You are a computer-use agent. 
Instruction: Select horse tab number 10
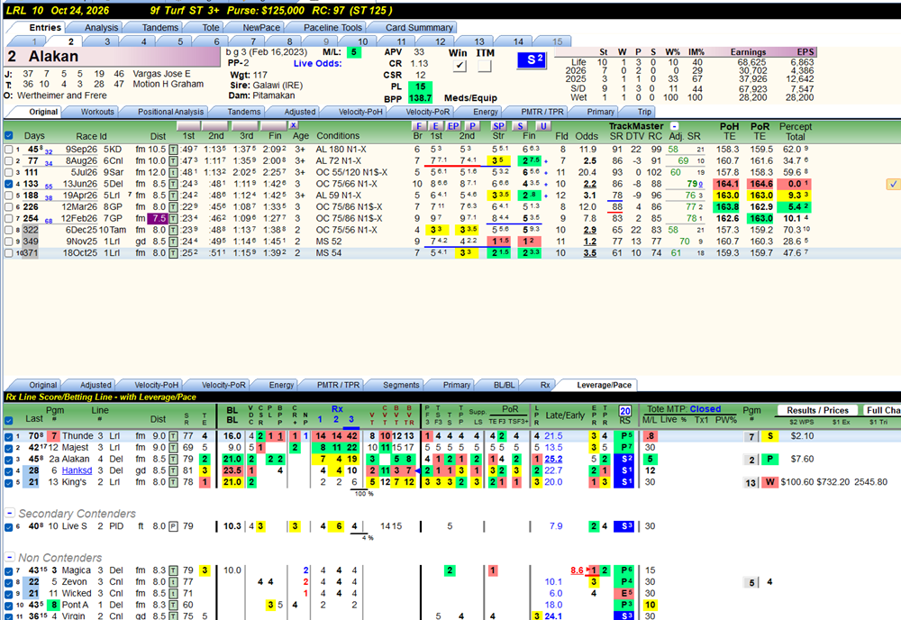click(x=362, y=41)
